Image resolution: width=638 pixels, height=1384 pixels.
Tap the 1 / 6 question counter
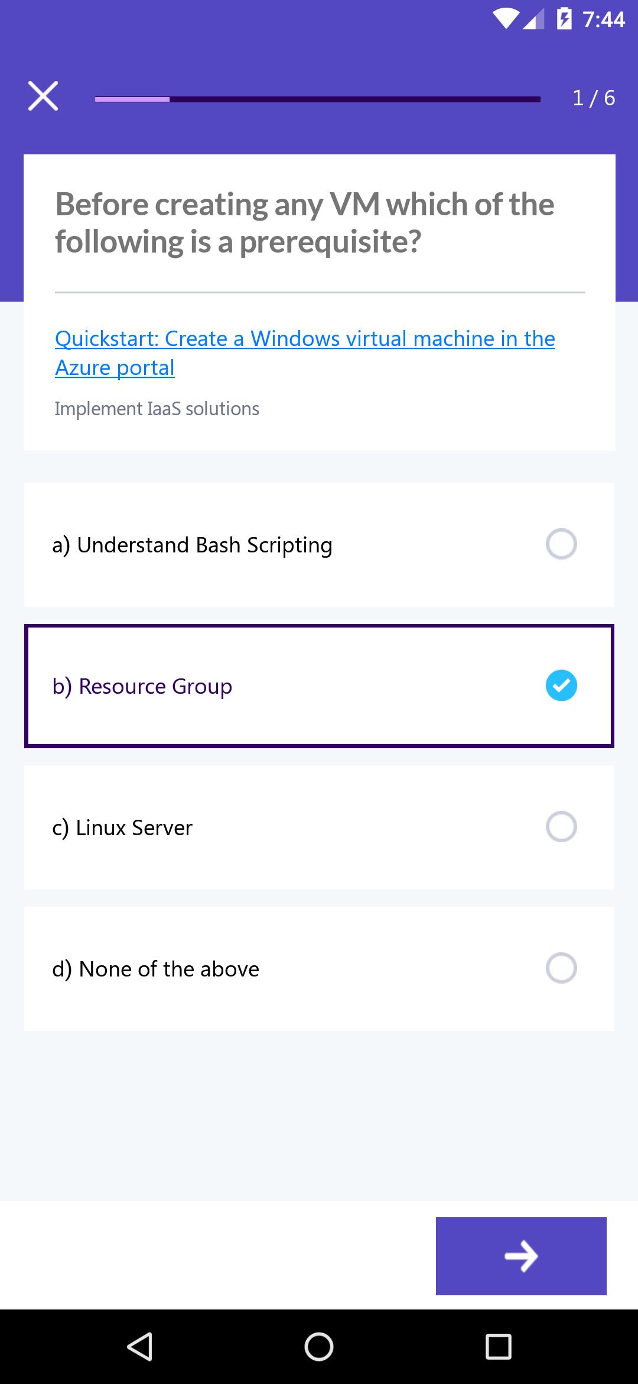[594, 98]
